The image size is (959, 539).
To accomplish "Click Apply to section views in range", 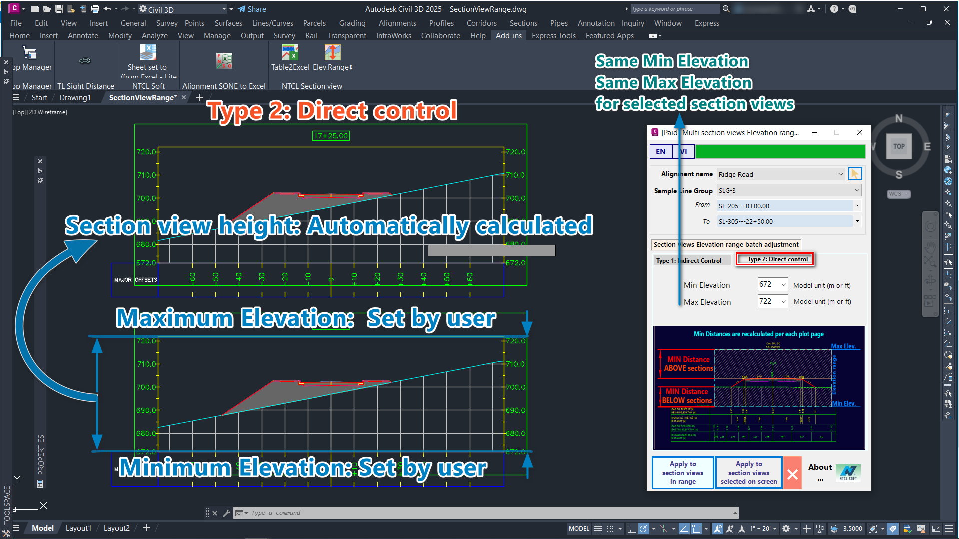I will [x=682, y=472].
